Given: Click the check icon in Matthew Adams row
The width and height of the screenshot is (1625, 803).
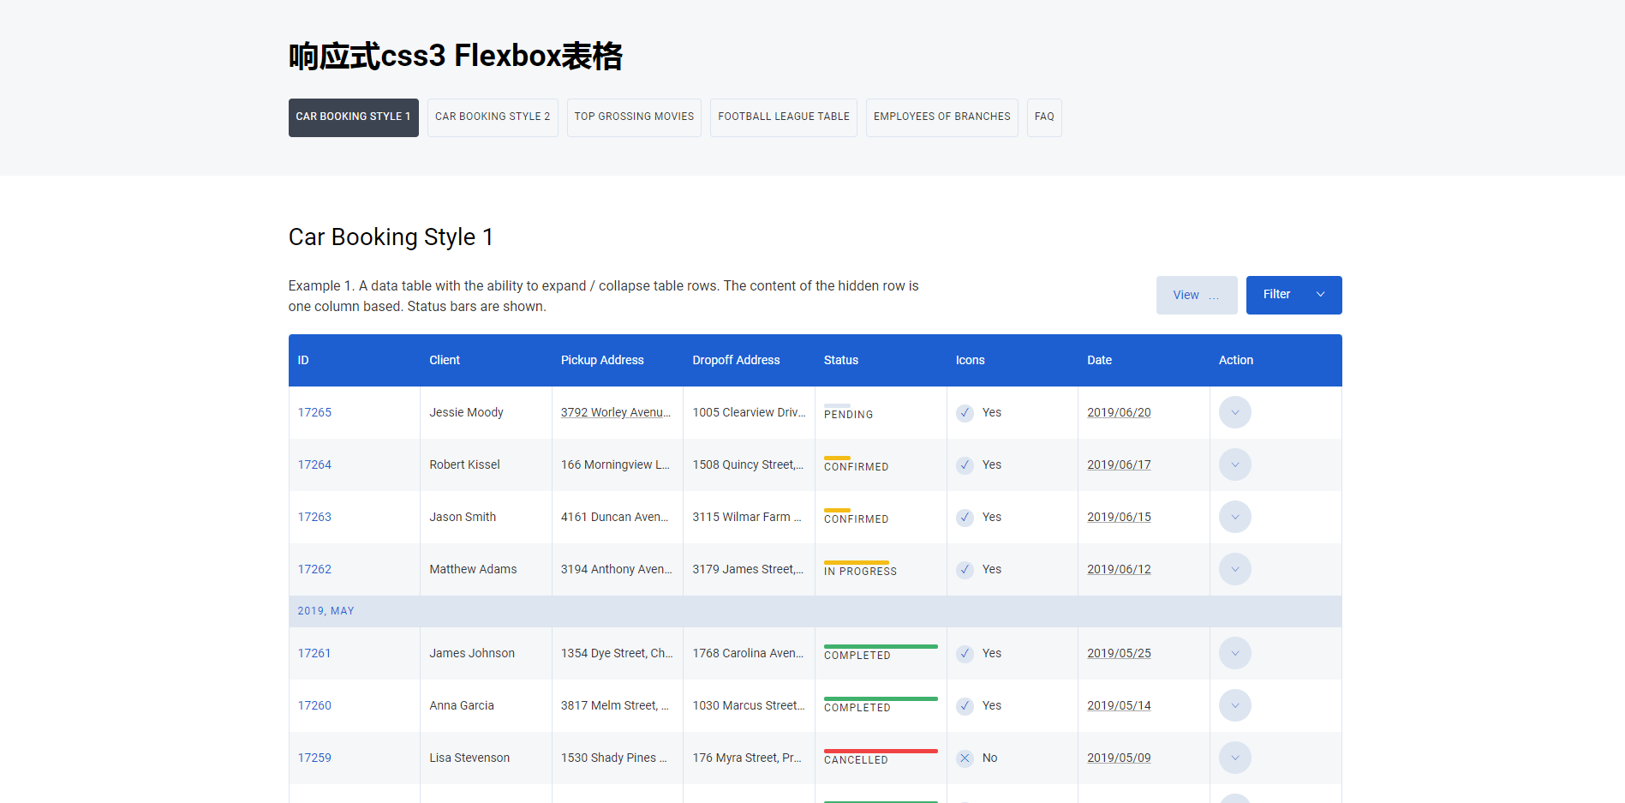Looking at the screenshot, I should pyautogui.click(x=965, y=570).
